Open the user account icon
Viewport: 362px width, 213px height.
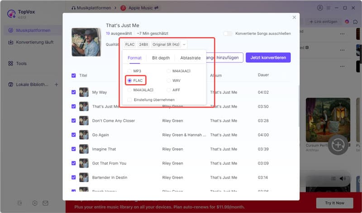320,8
